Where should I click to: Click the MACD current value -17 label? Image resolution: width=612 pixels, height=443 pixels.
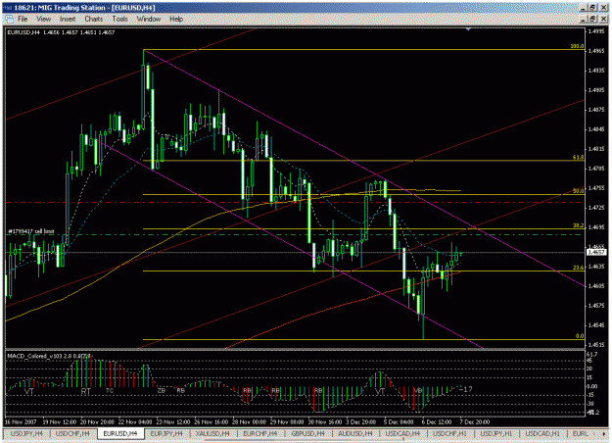pyautogui.click(x=466, y=389)
